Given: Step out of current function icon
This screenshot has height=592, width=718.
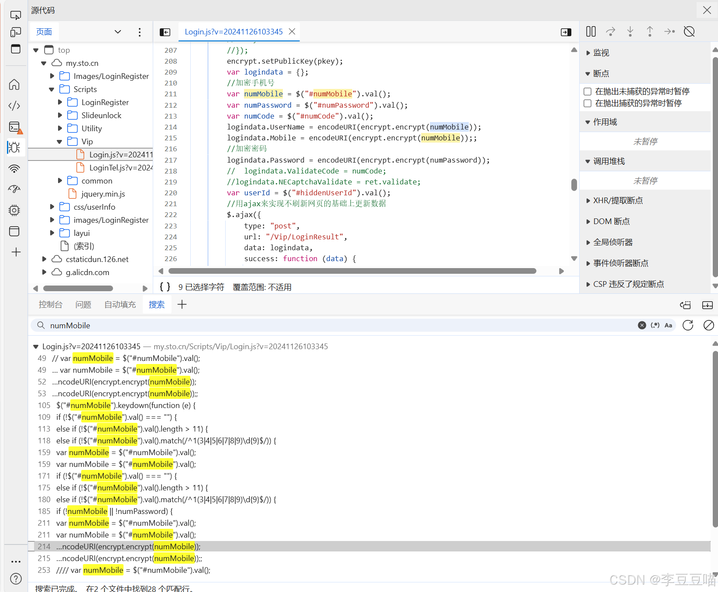Looking at the screenshot, I should [650, 31].
